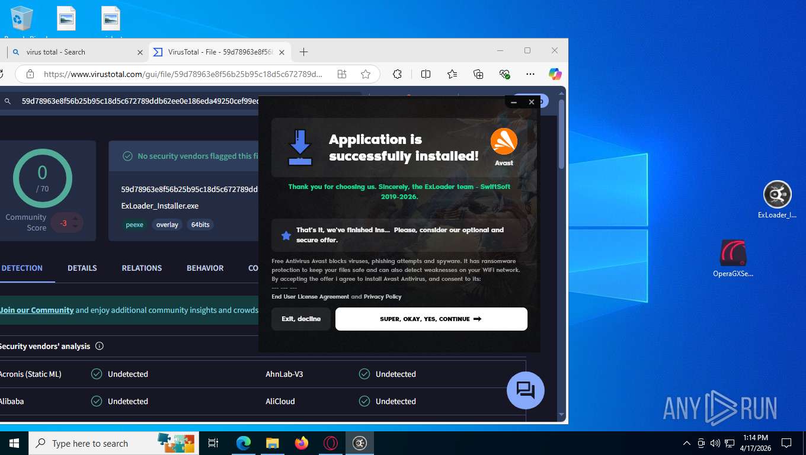Image resolution: width=806 pixels, height=455 pixels.
Task: Open Edge extensions puzzle icon
Action: tap(397, 74)
